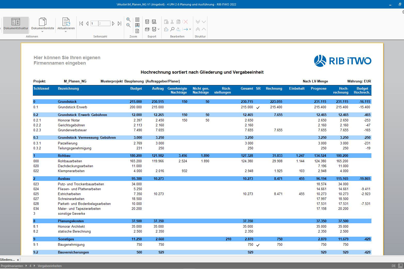Zoom out with the magnifier minus icon

[128, 25]
